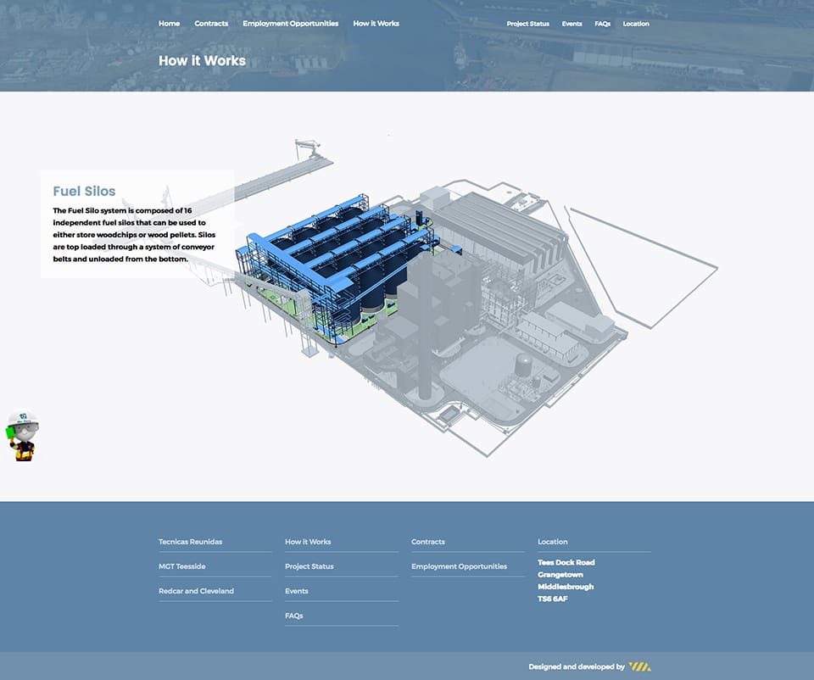This screenshot has width=814, height=680.
Task: Open Events in the header menu
Action: coord(571,24)
